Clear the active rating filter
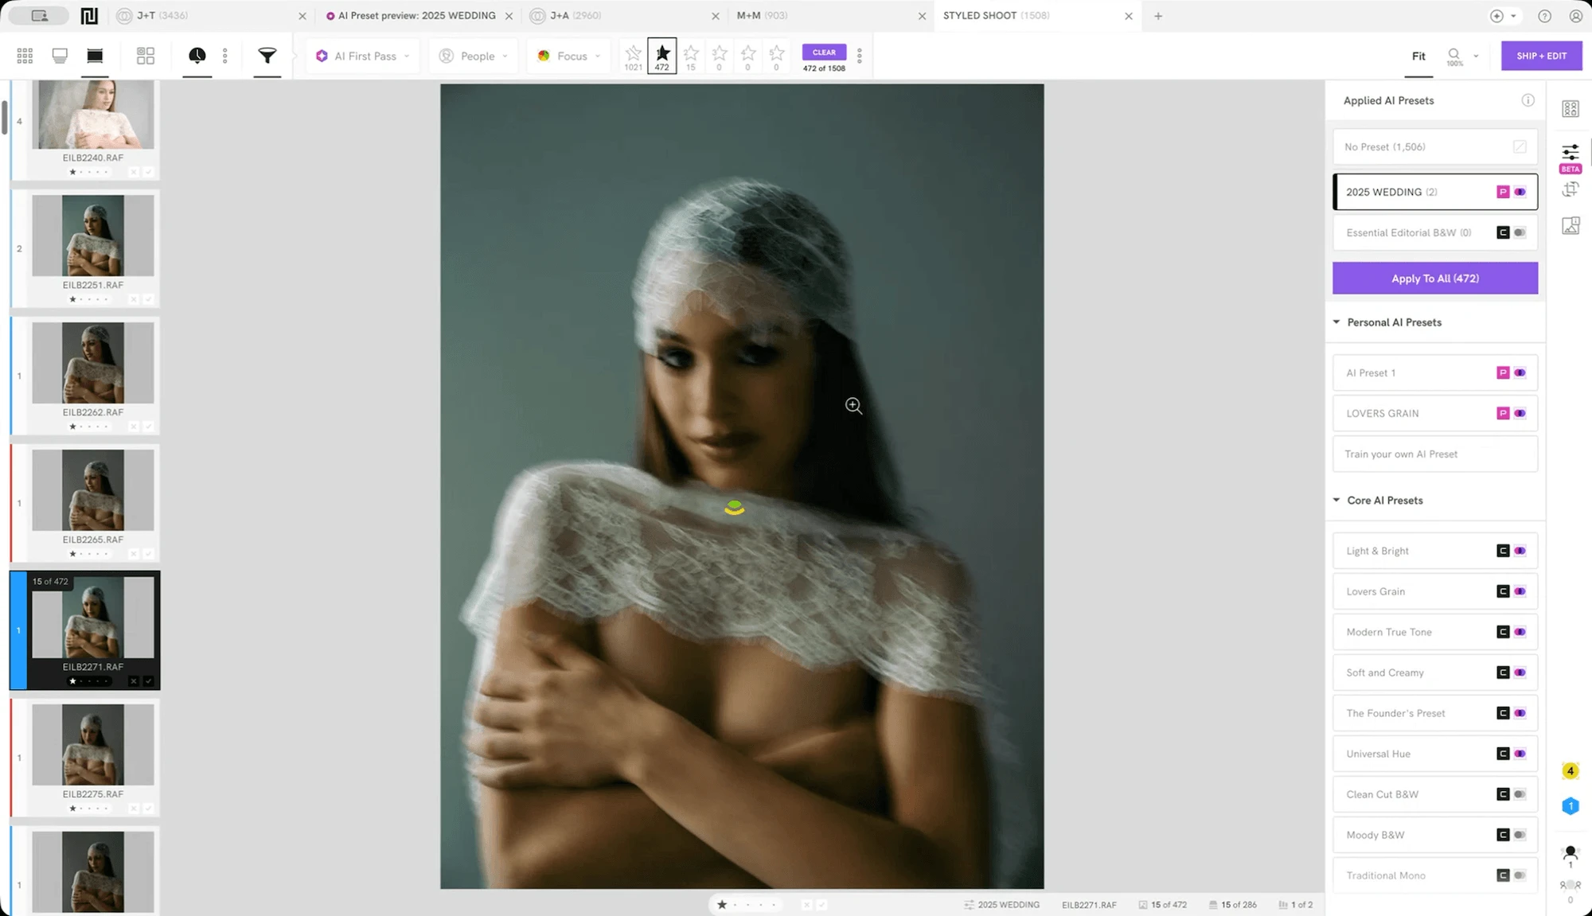Image resolution: width=1592 pixels, height=916 pixels. click(824, 52)
